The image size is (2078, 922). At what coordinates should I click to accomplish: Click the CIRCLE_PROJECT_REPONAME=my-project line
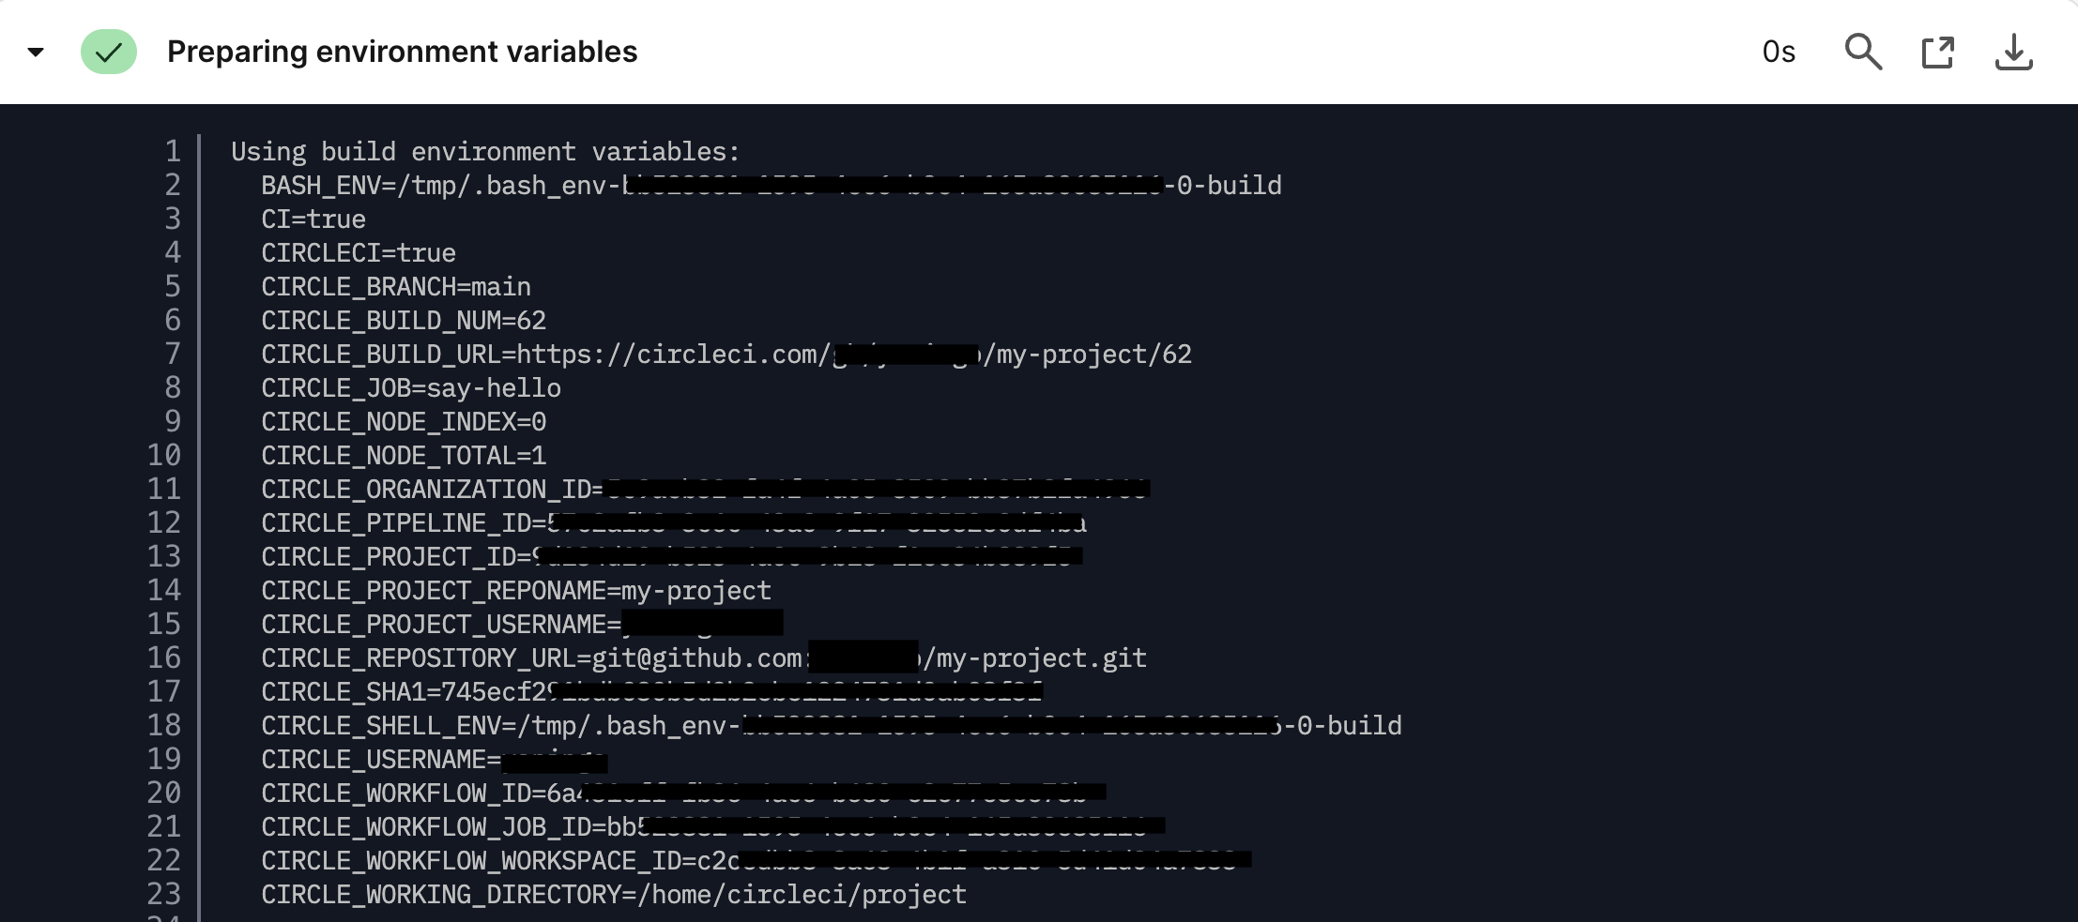tap(515, 590)
